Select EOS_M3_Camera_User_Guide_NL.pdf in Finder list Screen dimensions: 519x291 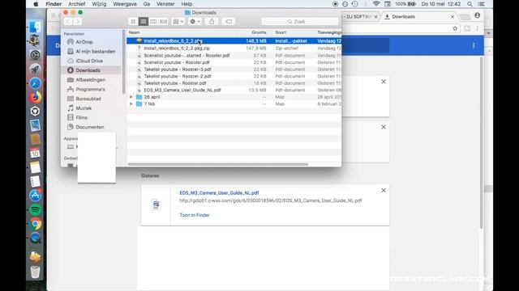pyautogui.click(x=234, y=90)
